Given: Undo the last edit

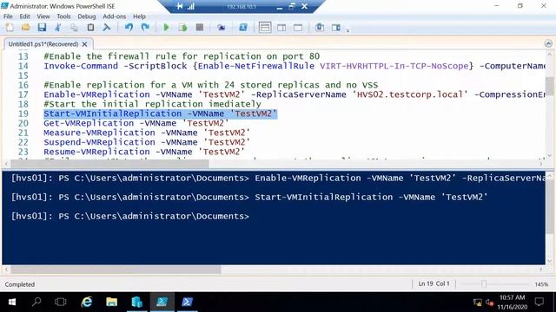Looking at the screenshot, I should click(129, 27).
